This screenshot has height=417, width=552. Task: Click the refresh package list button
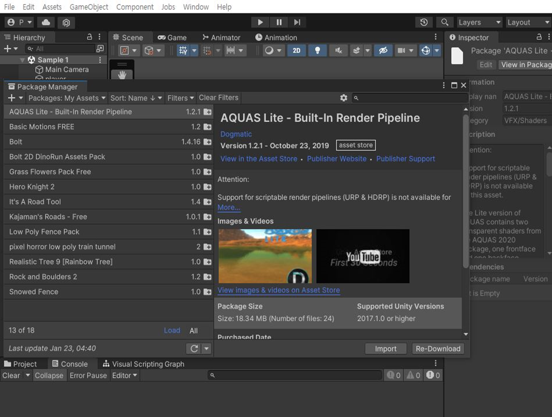point(194,348)
